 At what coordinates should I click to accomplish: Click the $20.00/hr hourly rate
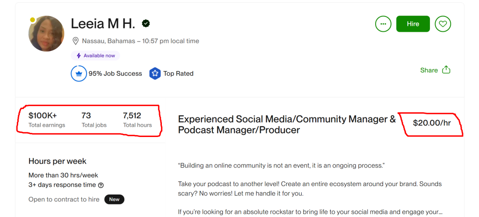(431, 123)
